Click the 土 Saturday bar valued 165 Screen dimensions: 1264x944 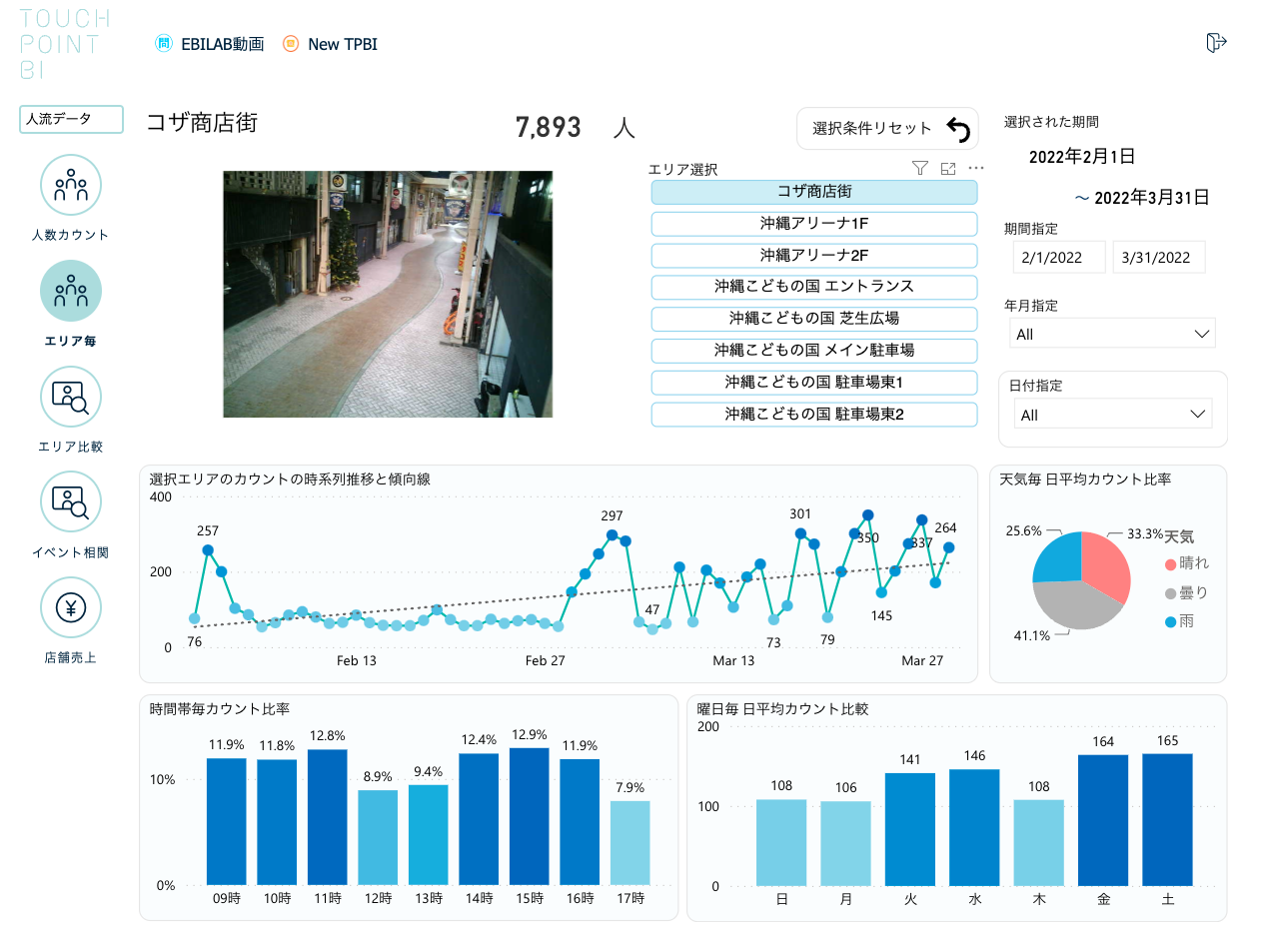(x=1168, y=820)
